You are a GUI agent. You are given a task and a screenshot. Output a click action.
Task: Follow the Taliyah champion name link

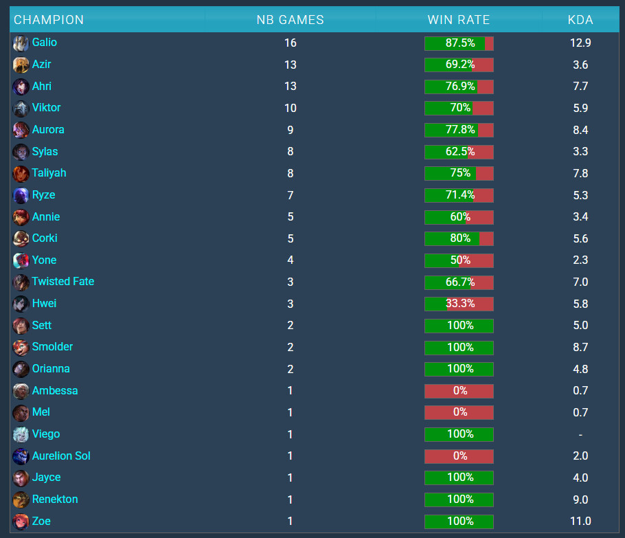[49, 173]
